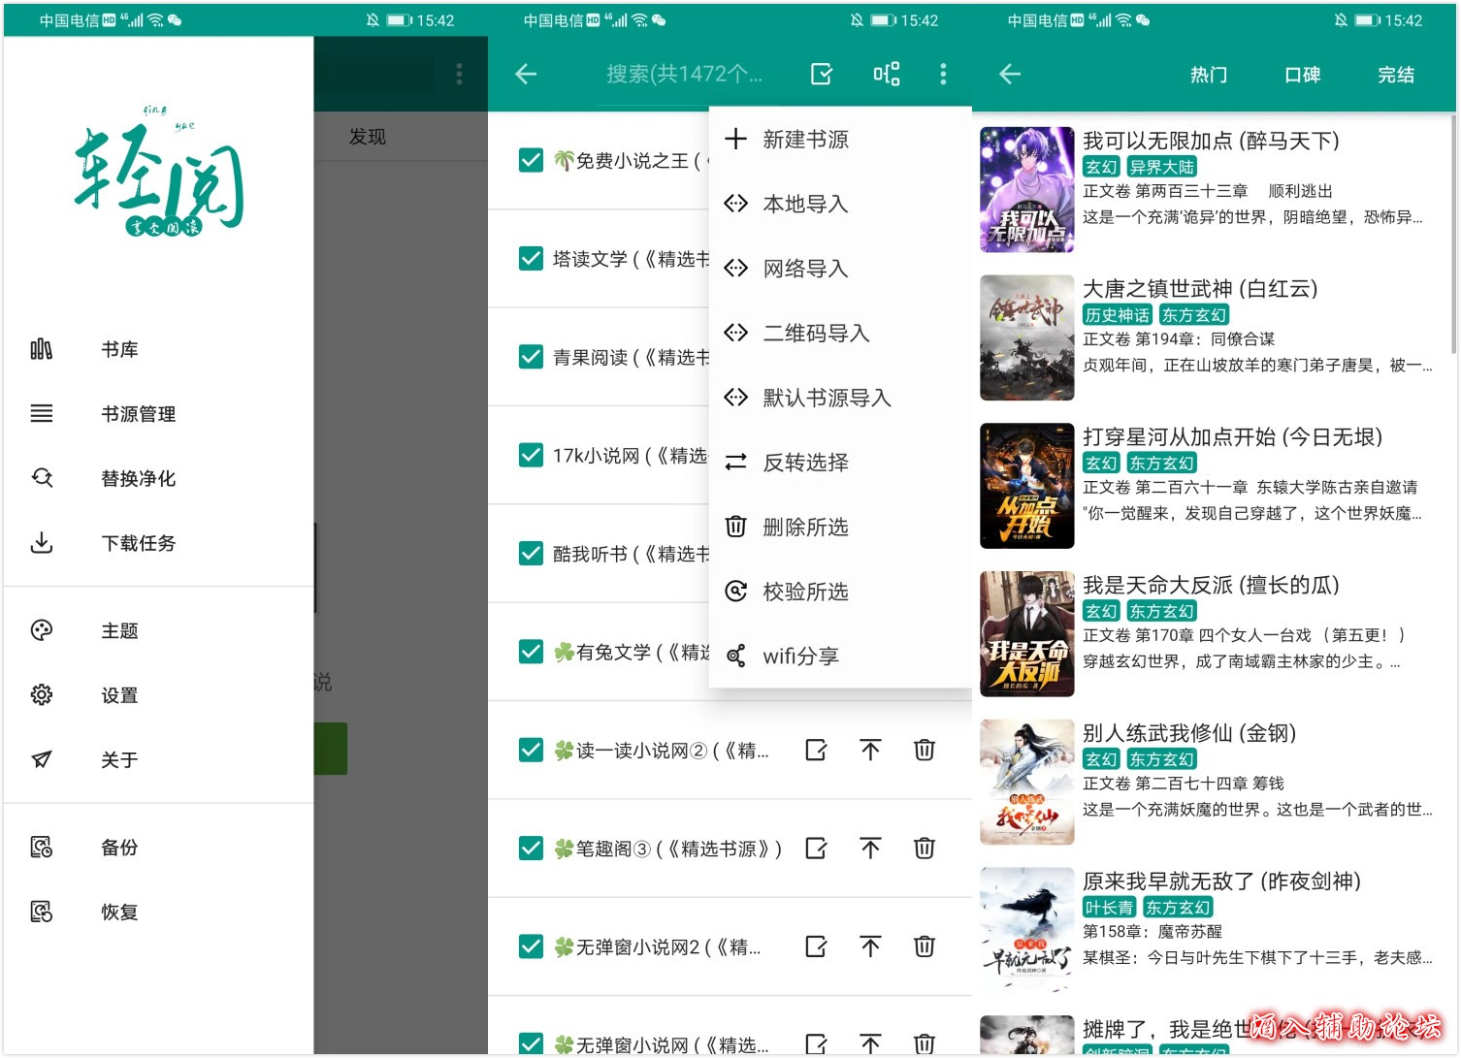Viewport: 1461px width, 1058px height.
Task: Choose 默认书源导入 from the menu
Action: click(840, 398)
